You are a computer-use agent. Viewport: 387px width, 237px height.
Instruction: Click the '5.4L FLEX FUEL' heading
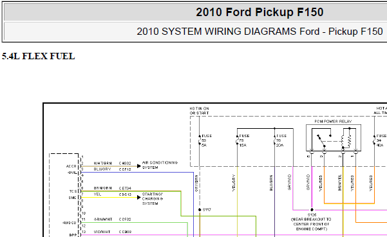[x=38, y=56]
